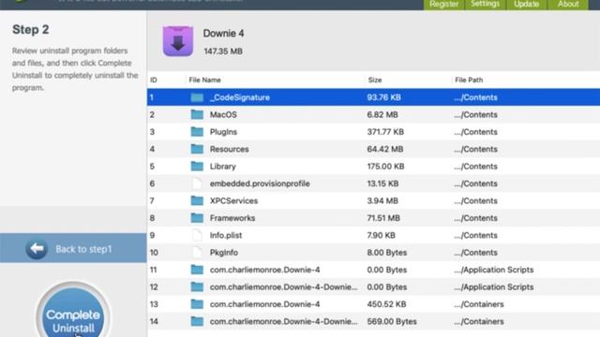Click .../Application Scripts path in row 11
Screen dimensions: 600x337
pos(494,270)
